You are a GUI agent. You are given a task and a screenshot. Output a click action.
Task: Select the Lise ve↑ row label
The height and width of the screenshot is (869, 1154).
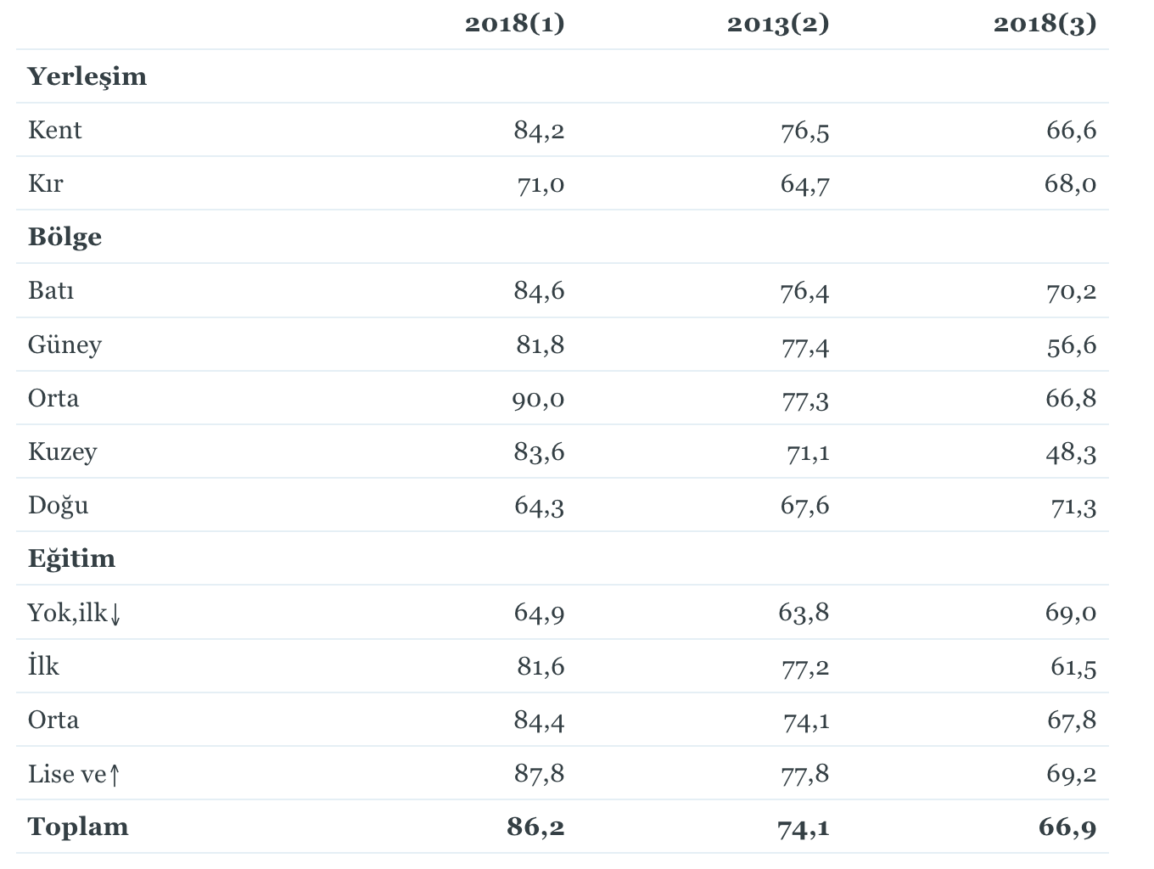(75, 773)
